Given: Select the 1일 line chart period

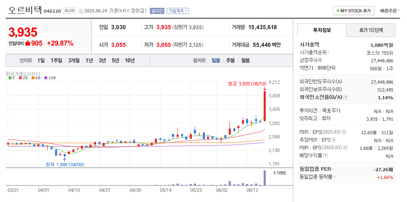Looking at the screenshot, I should point(41,60).
